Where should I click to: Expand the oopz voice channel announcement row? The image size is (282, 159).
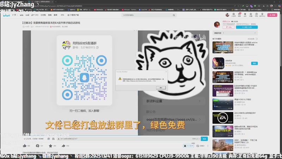coord(173,119)
